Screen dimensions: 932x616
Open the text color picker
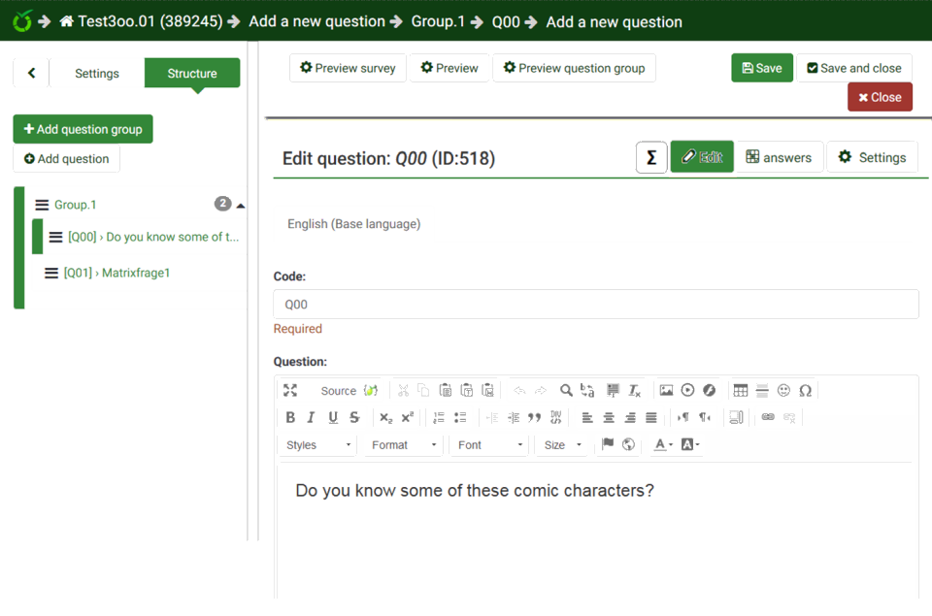coord(663,444)
